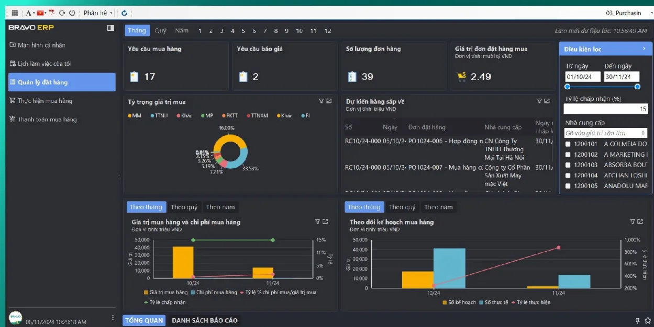Open the apps grid icon in toolbar
Image resolution: width=654 pixels, height=327 pixels.
pyautogui.click(x=15, y=13)
